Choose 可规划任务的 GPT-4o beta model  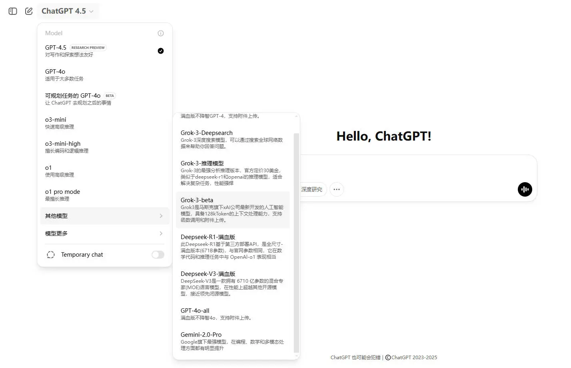pyautogui.click(x=105, y=99)
